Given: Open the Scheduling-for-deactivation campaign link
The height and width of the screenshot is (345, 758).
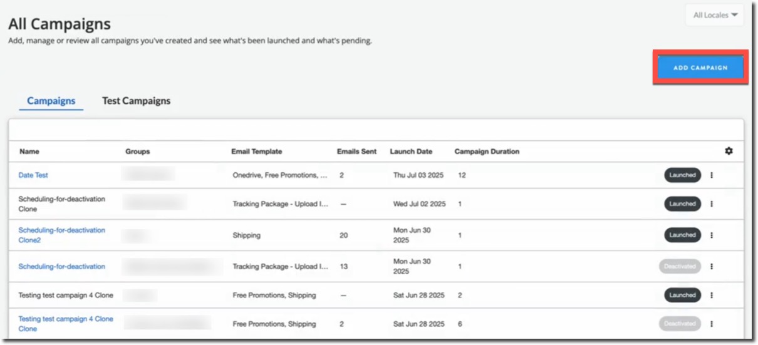Looking at the screenshot, I should 61,267.
